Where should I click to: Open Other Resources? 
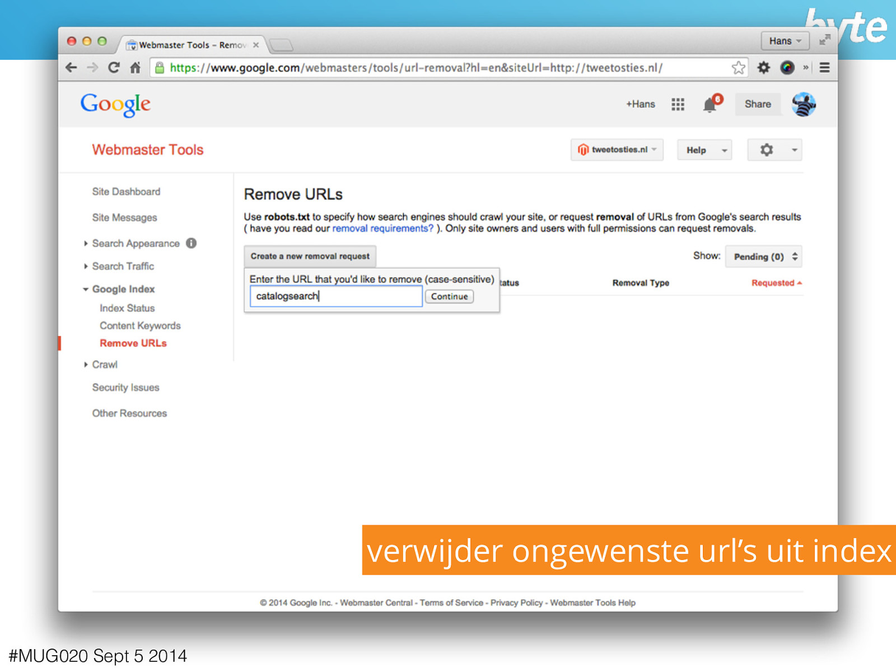click(x=129, y=413)
